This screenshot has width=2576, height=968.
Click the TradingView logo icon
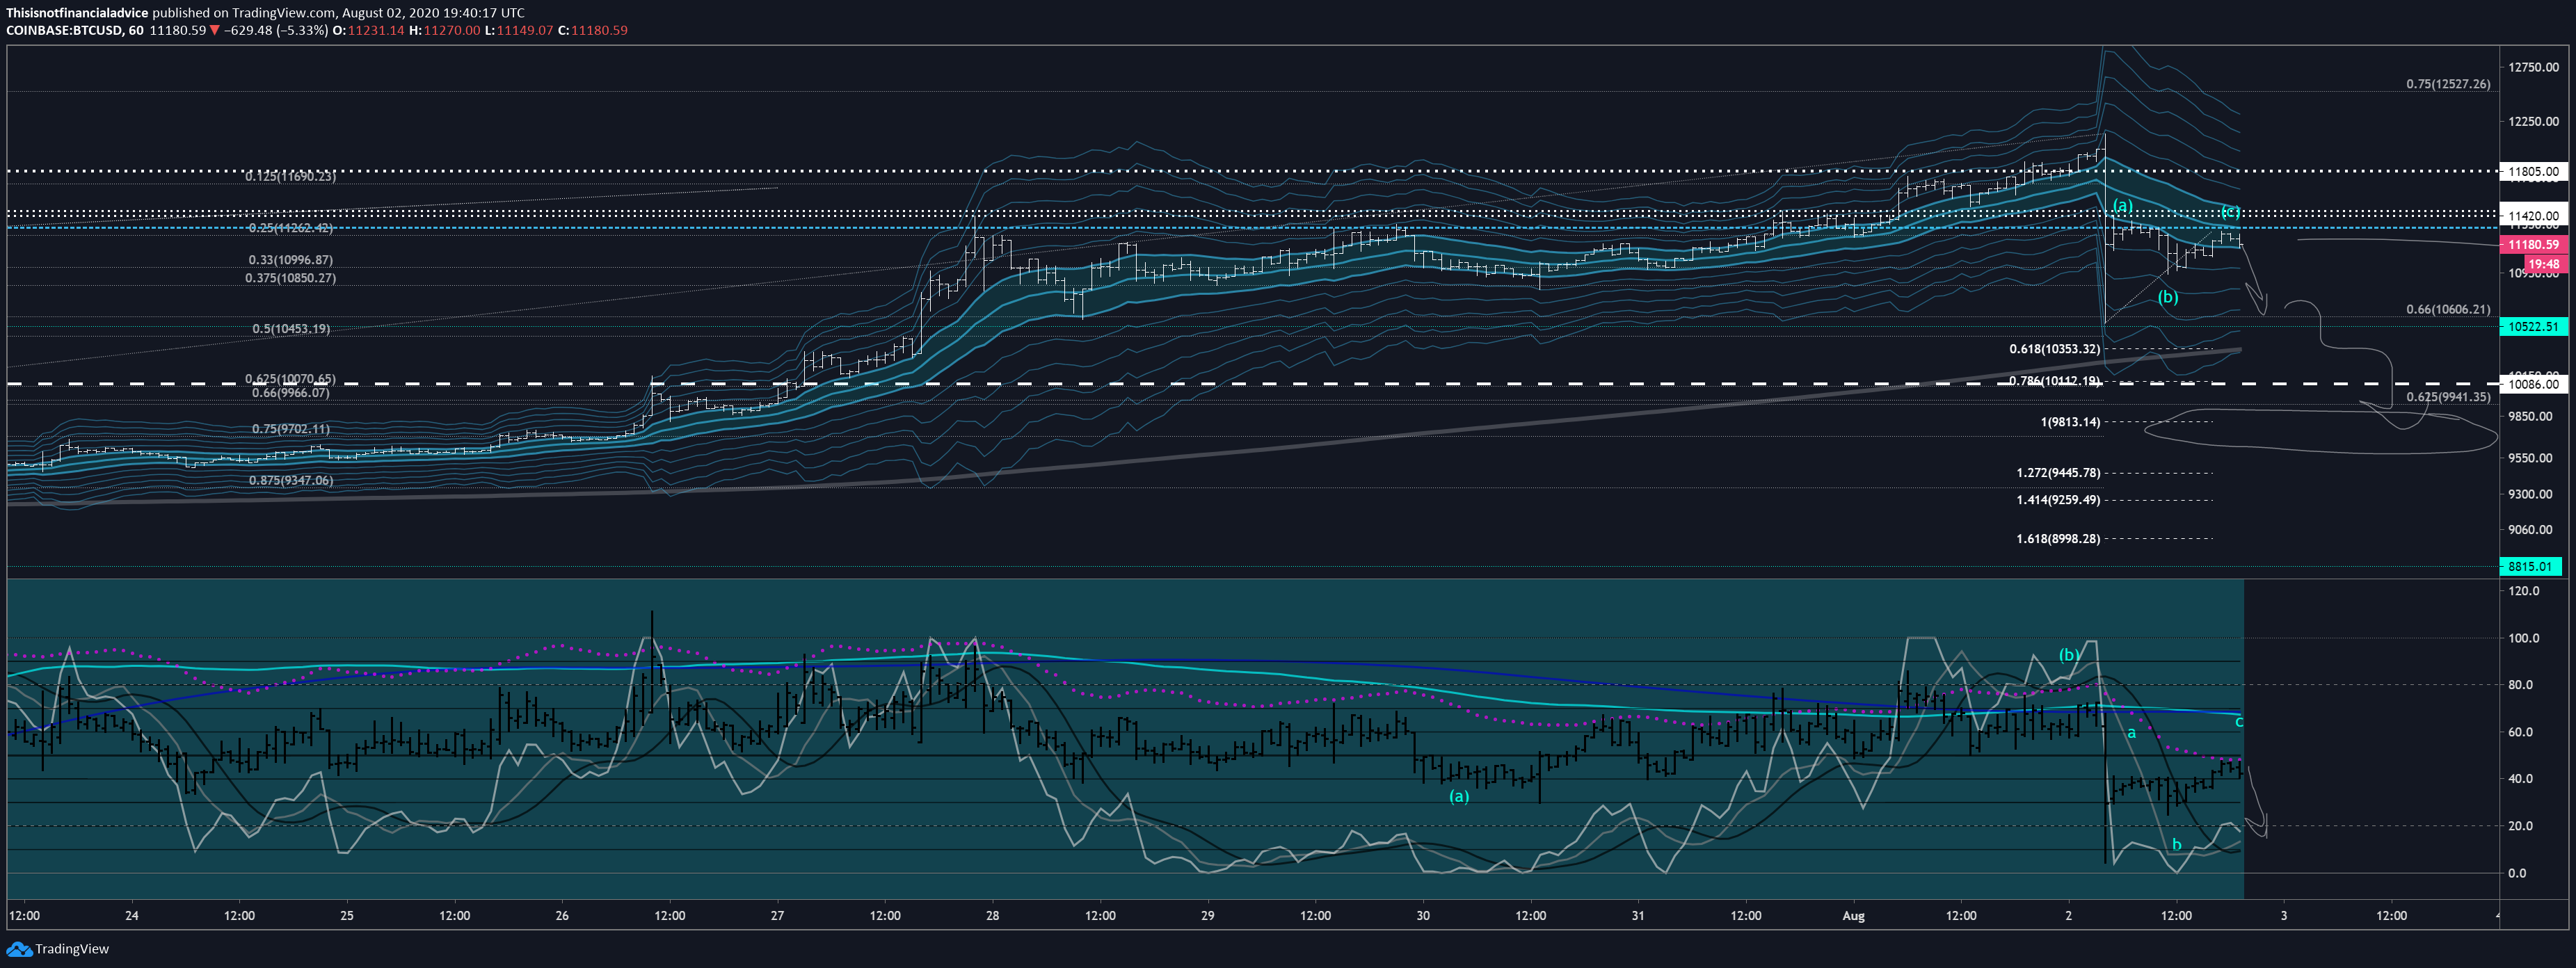(x=18, y=948)
